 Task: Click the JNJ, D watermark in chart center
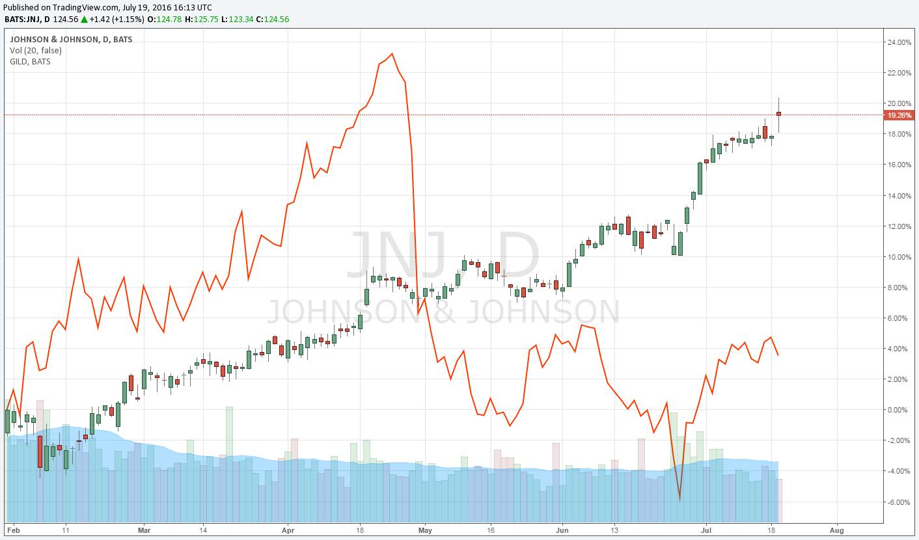click(444, 255)
